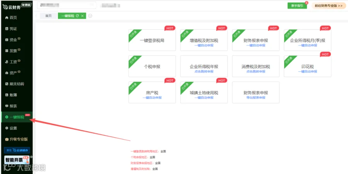Select 一键报税 in the sidebar
This screenshot has width=348, height=174.
pos(16,117)
